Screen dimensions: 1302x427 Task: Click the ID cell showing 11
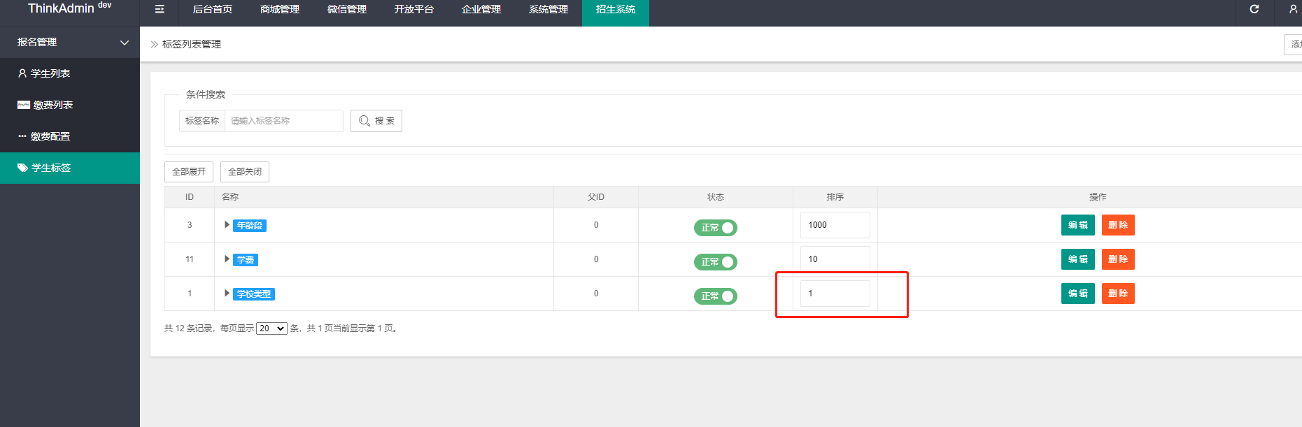pyautogui.click(x=190, y=259)
